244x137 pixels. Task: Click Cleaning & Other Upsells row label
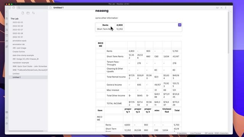pos(115,70)
